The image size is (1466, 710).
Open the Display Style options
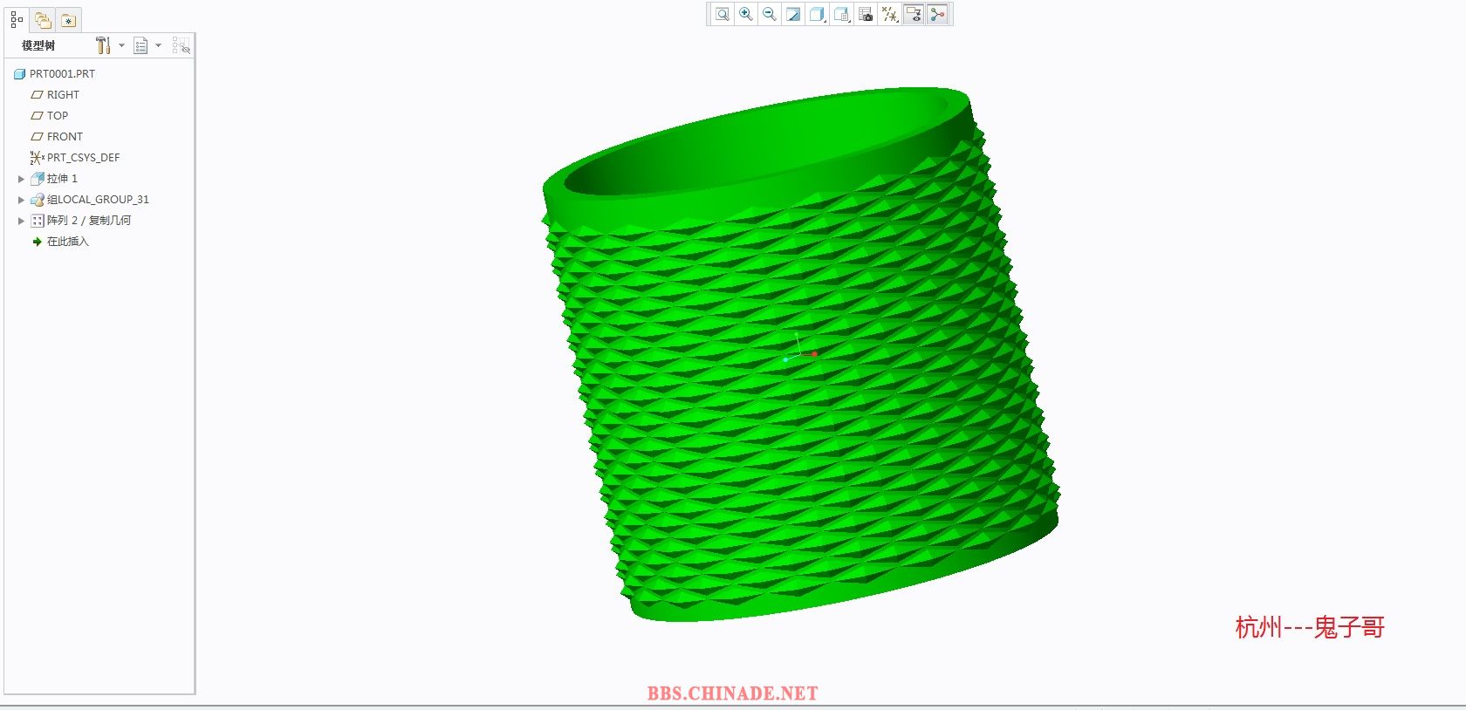tap(818, 14)
